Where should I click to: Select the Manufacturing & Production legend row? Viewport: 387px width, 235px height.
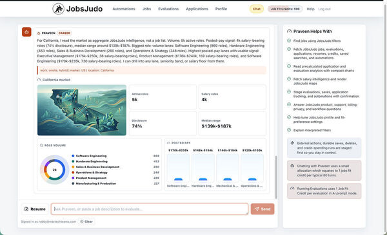[115, 183]
